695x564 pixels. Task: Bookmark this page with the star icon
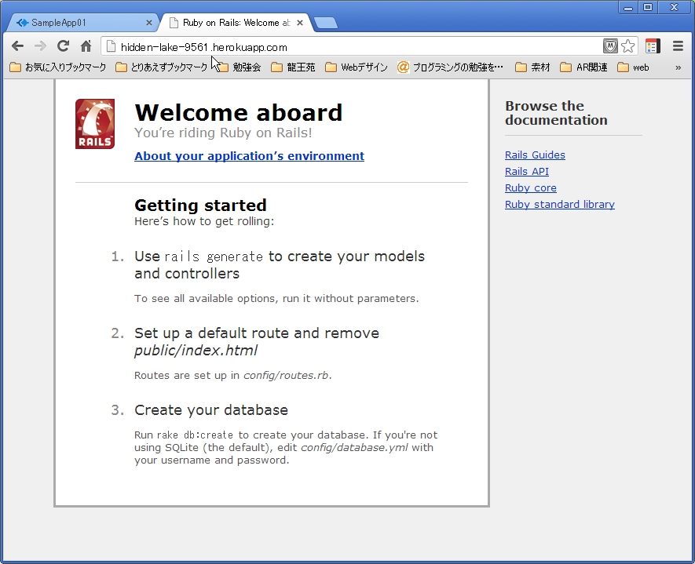(628, 46)
